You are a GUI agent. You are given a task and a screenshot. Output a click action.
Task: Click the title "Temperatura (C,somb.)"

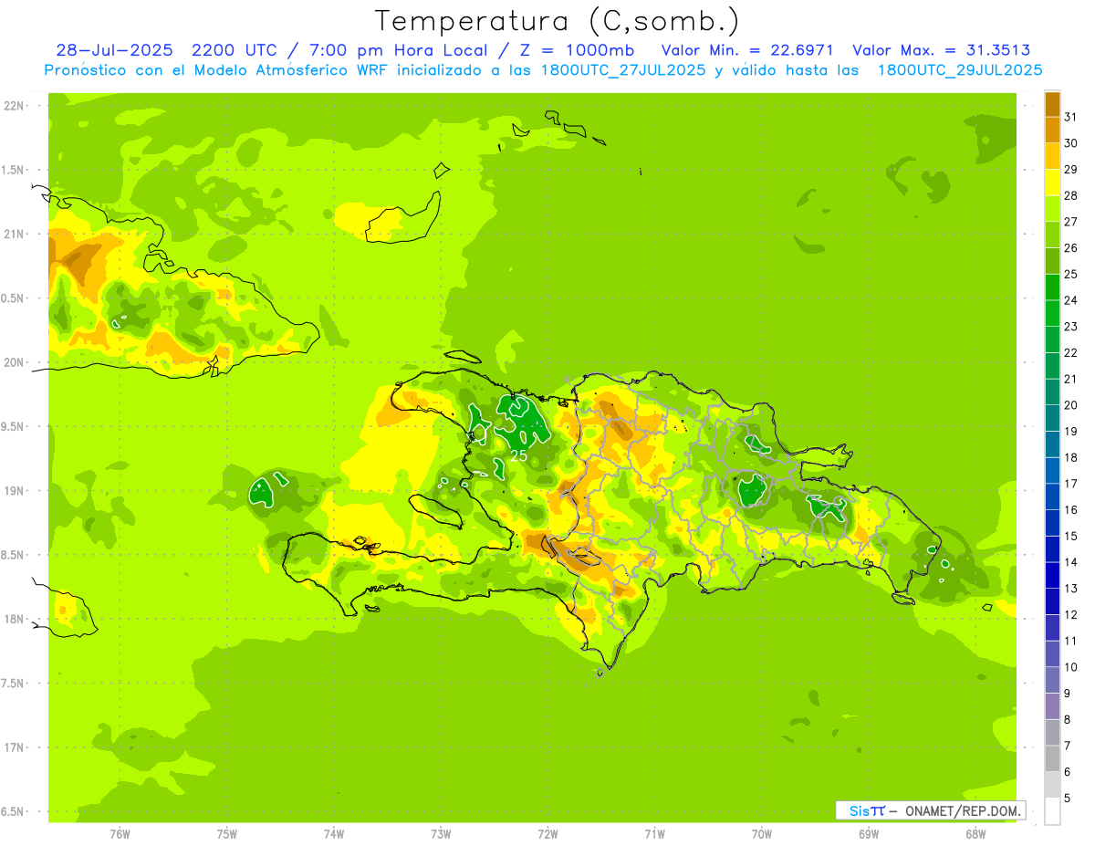point(557,20)
